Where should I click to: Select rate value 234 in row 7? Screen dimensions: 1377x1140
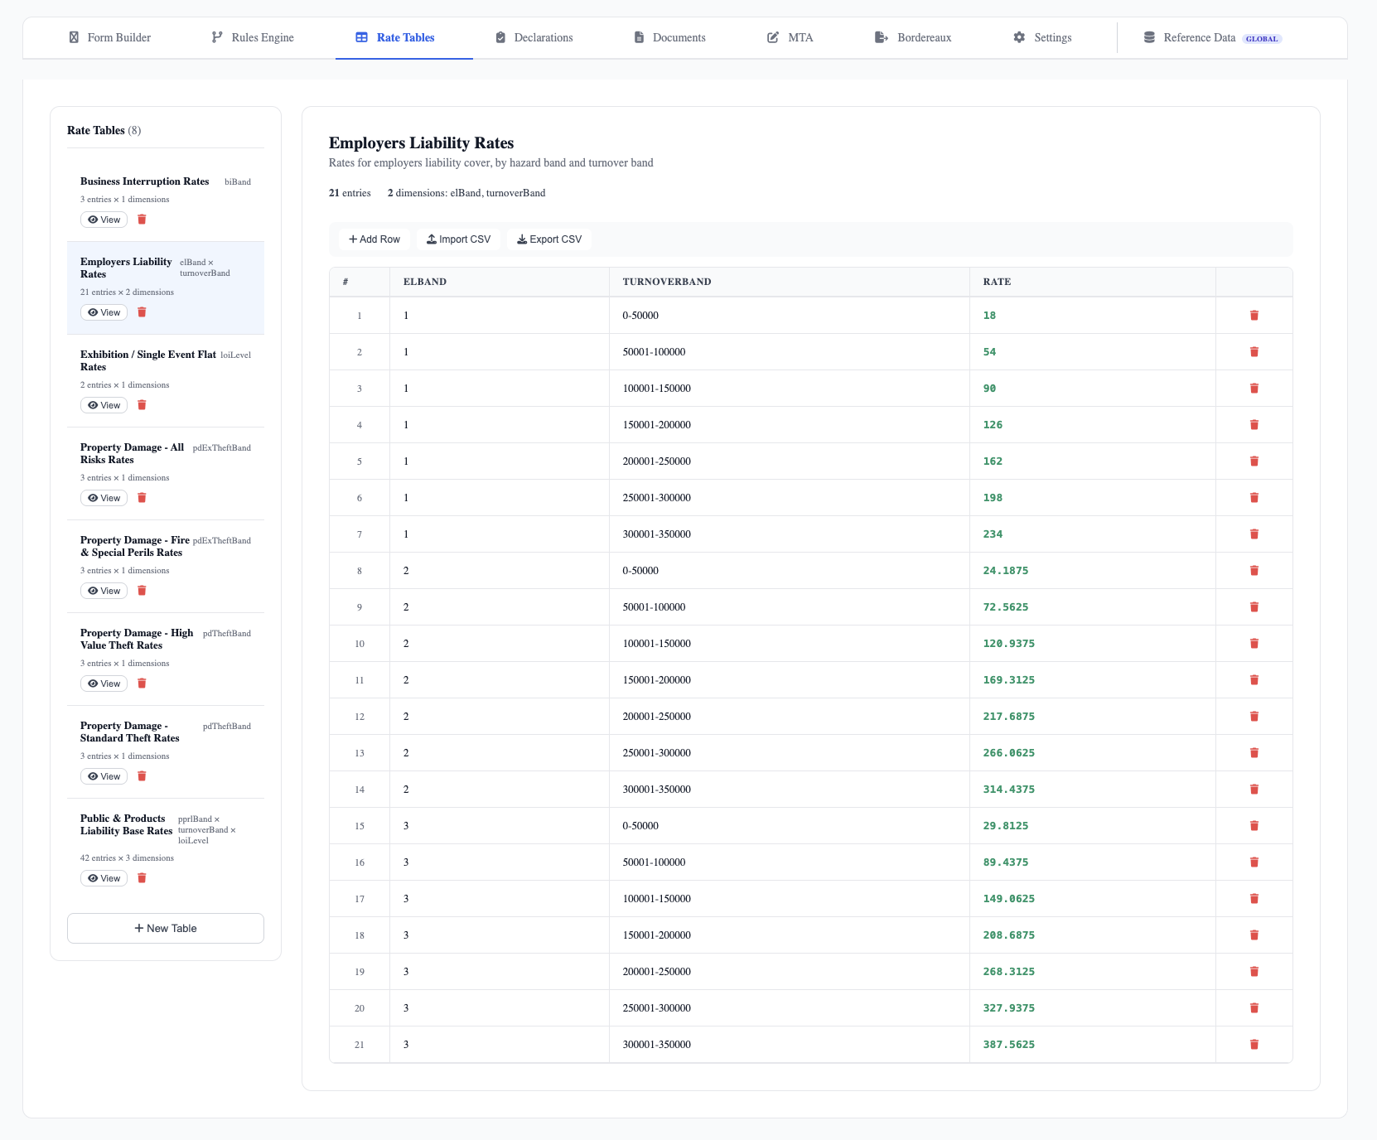[993, 534]
